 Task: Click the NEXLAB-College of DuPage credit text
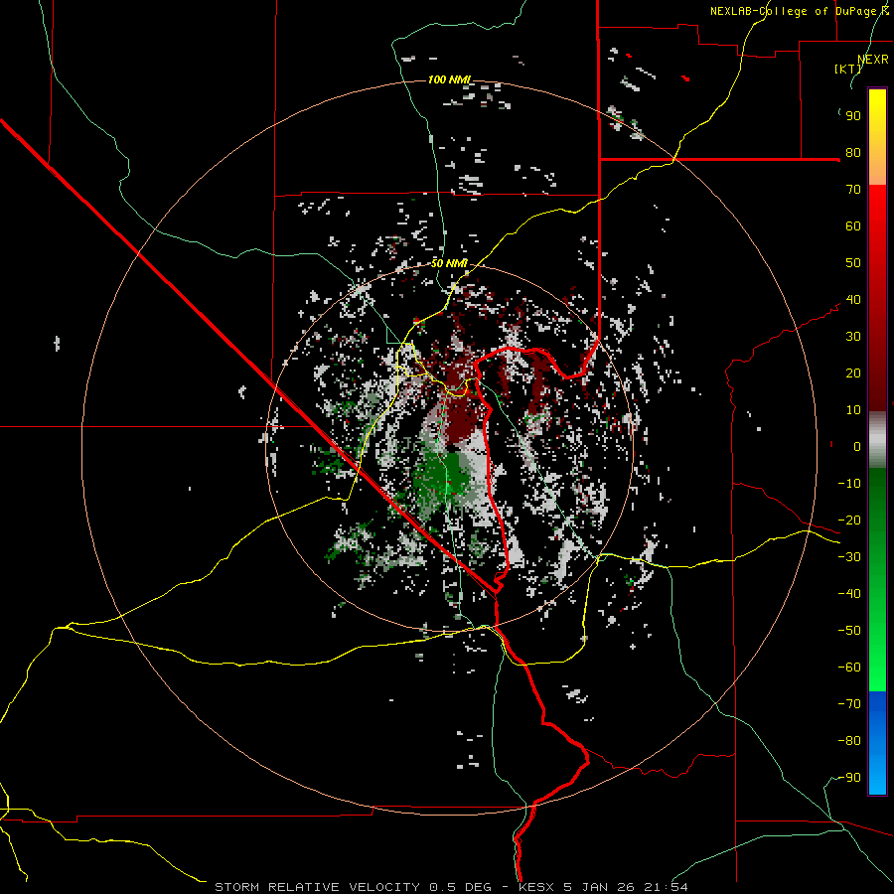800,11
